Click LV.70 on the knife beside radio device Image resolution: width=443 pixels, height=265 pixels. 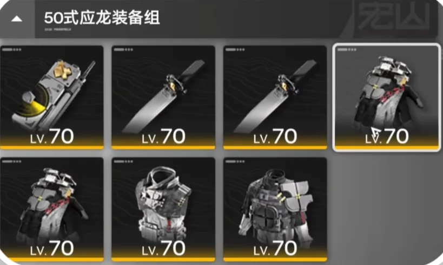pyautogui.click(x=163, y=137)
